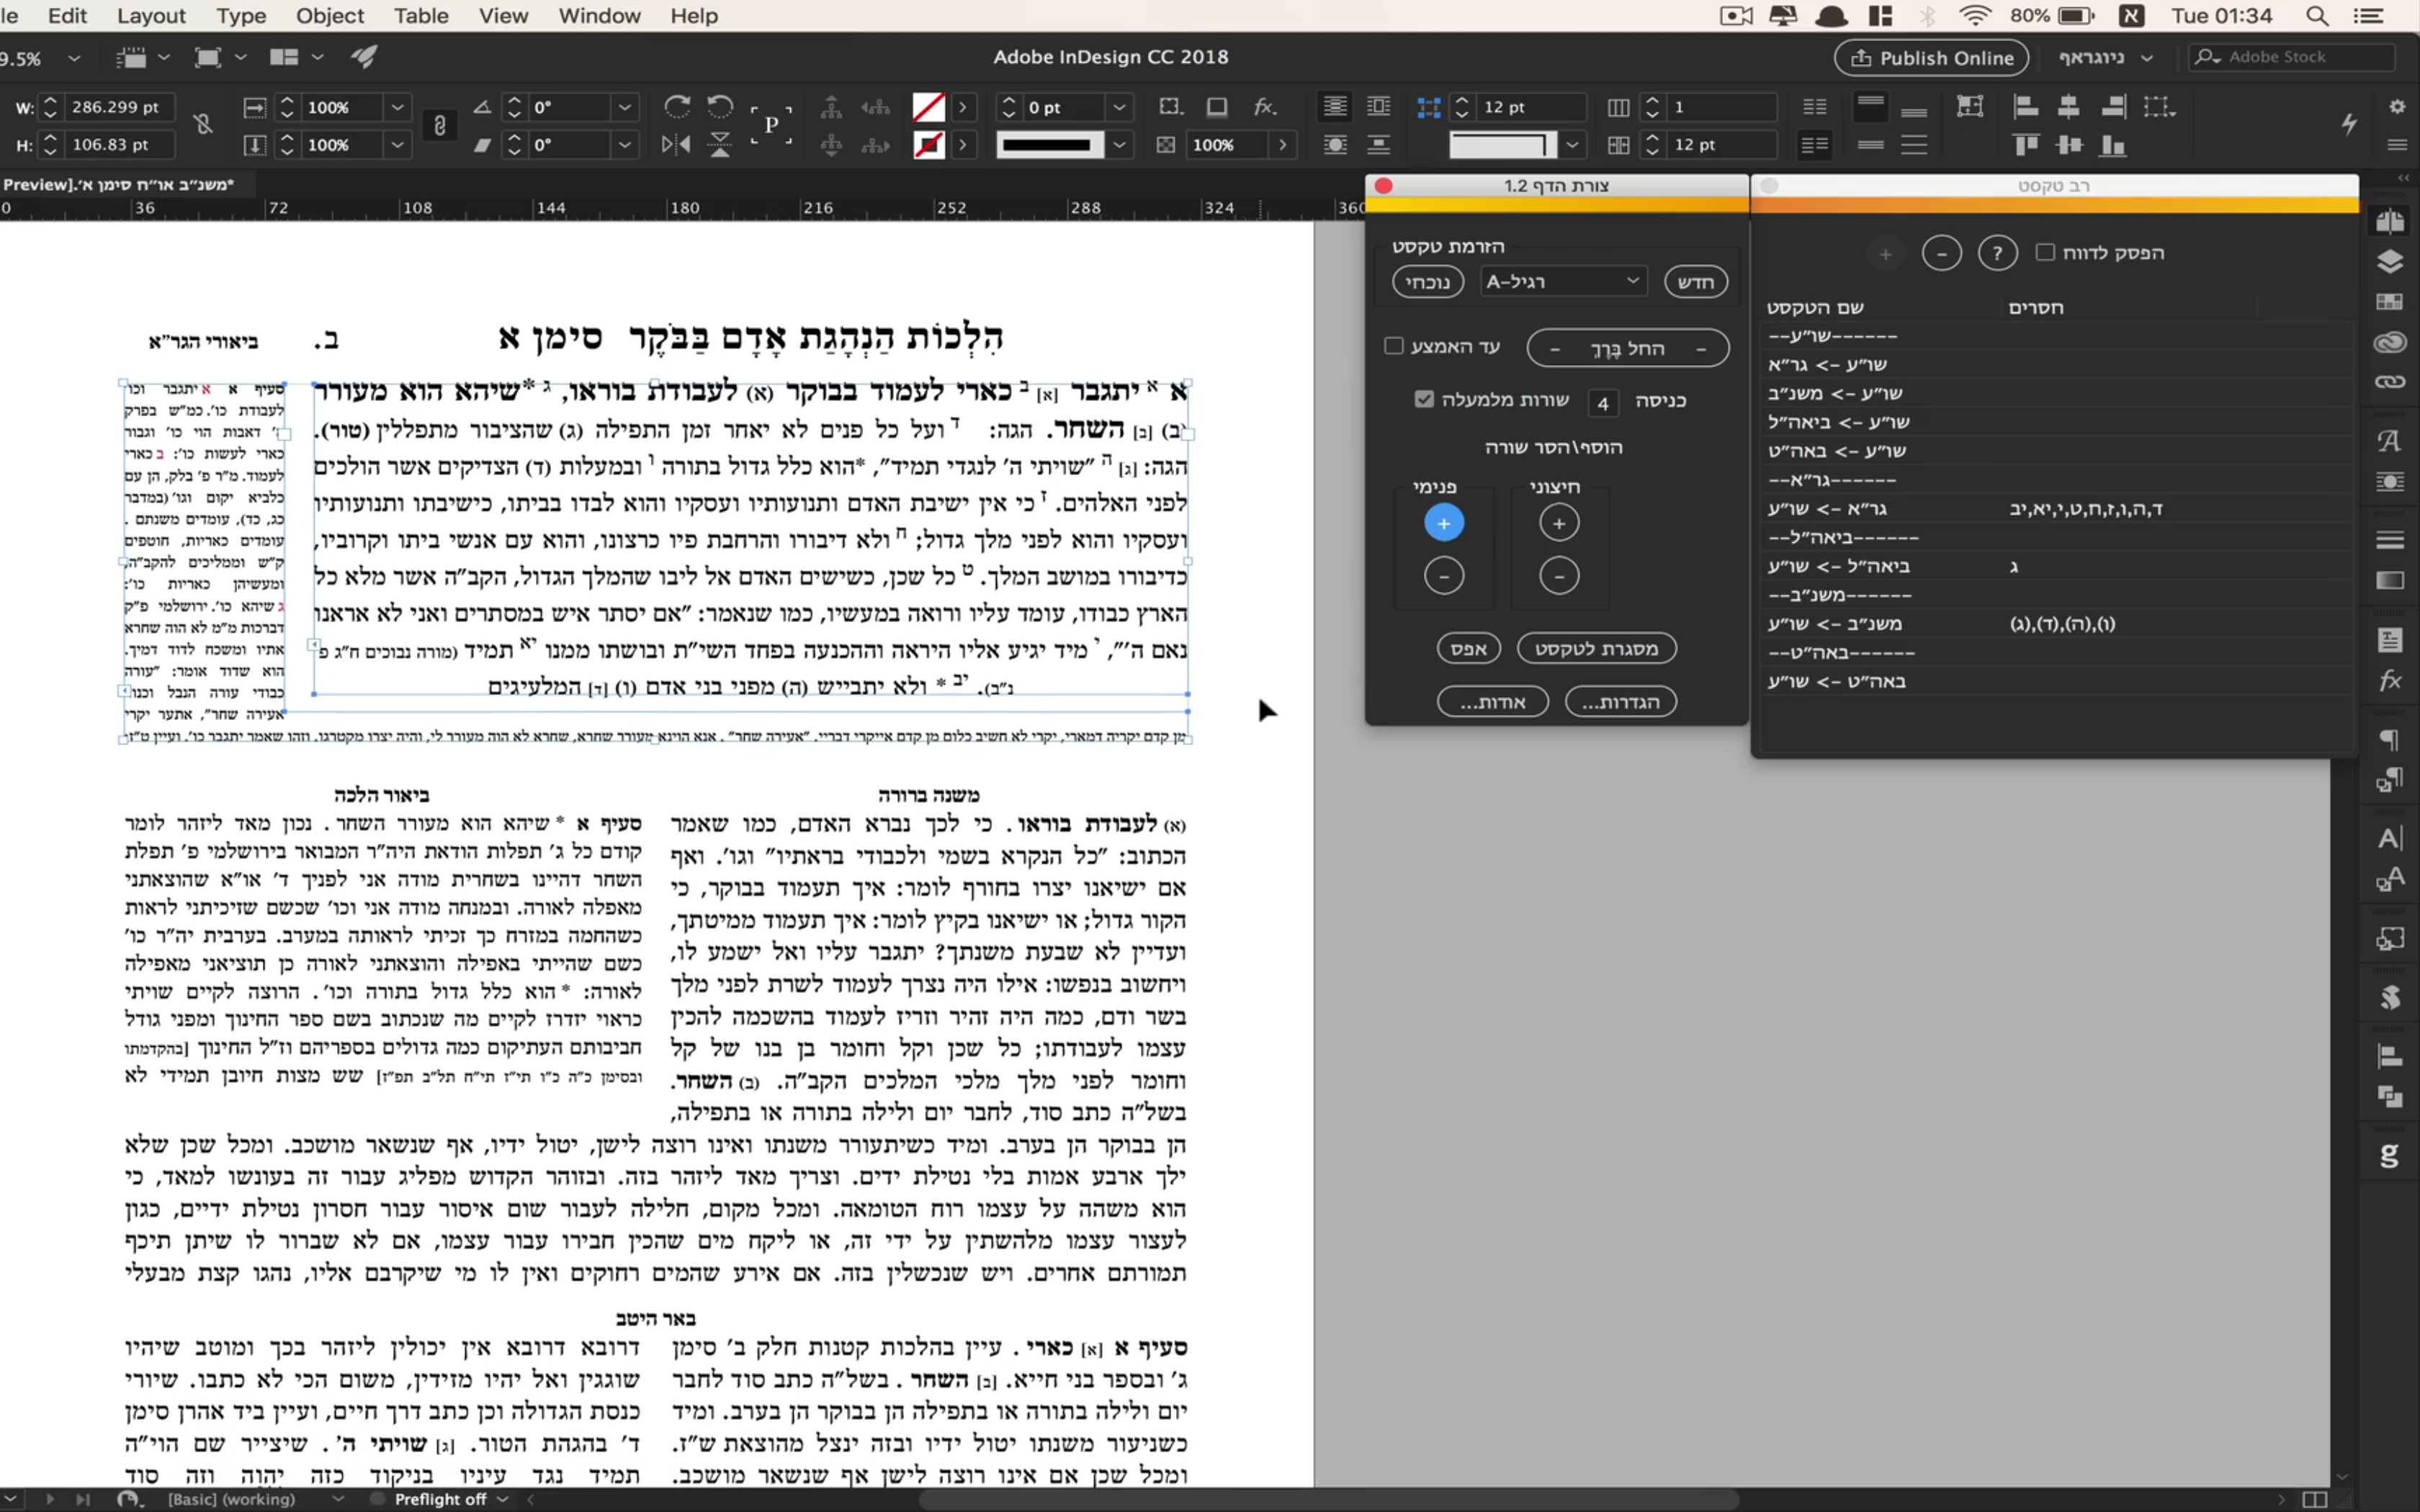Click Flip Horizontal icon in control bar

click(x=676, y=145)
